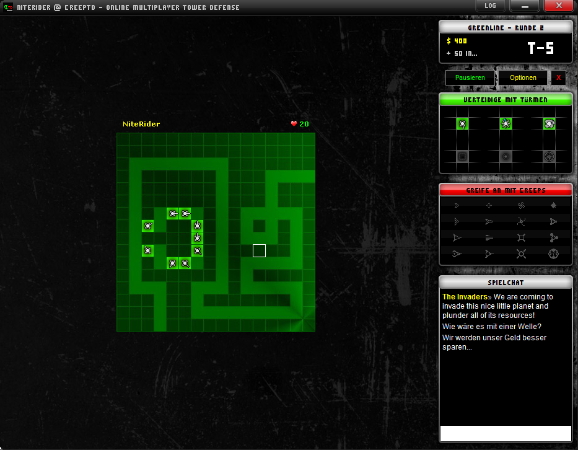Minimize the CreepTD window
Image resolution: width=578 pixels, height=450 pixels.
coord(525,6)
